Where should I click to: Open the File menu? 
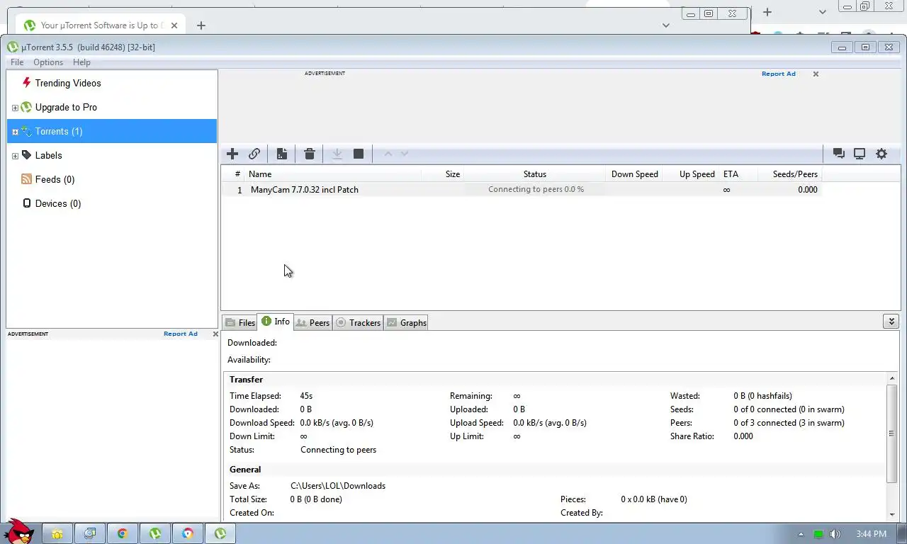point(17,62)
